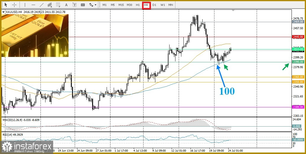This screenshot has width=306, height=154.
Task: Click the XAUUSD,H4 chart title text
Action: 13,12
